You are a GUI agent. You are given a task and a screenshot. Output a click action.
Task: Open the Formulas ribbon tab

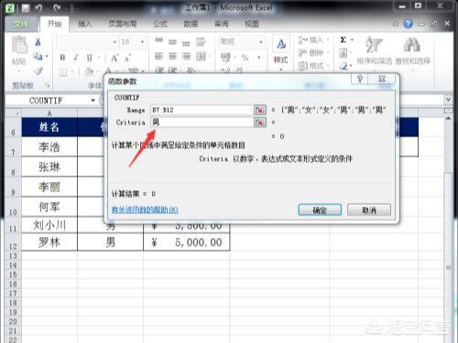160,24
